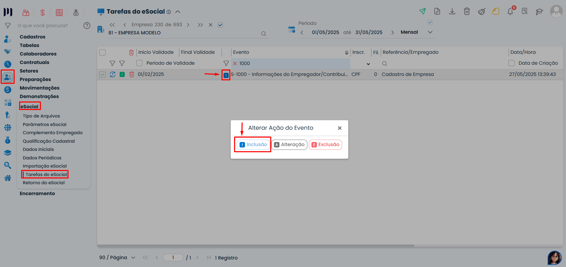Click the trash icon in the table header
The width and height of the screenshot is (566, 267).
pyautogui.click(x=131, y=52)
